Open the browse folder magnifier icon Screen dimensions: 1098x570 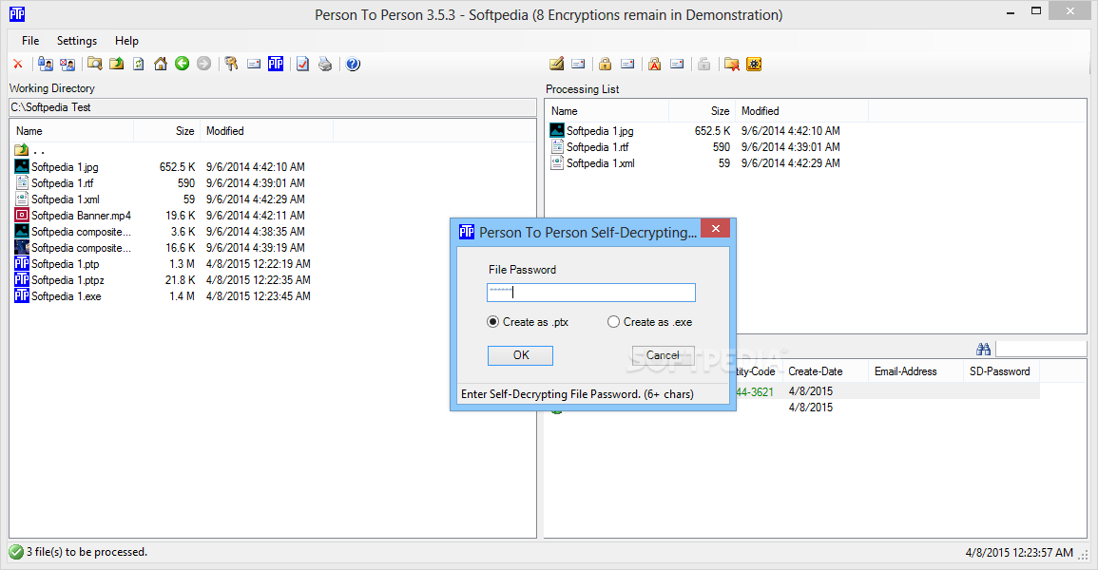[x=94, y=65]
